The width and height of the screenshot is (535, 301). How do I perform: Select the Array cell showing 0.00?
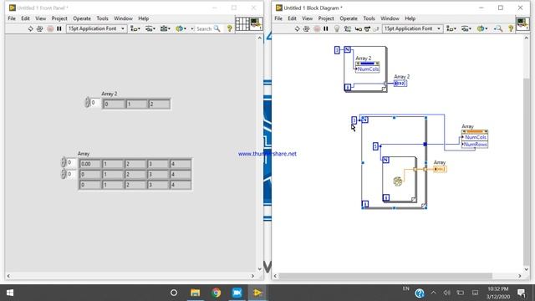coord(90,164)
